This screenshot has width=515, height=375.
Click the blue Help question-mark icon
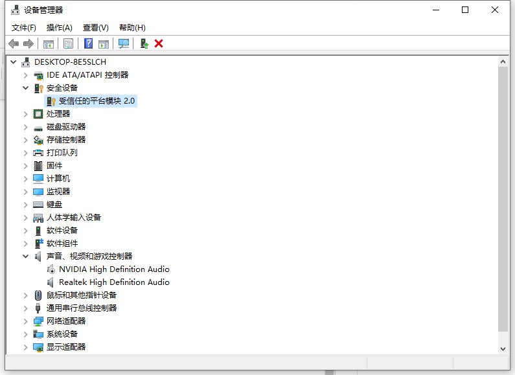point(89,43)
